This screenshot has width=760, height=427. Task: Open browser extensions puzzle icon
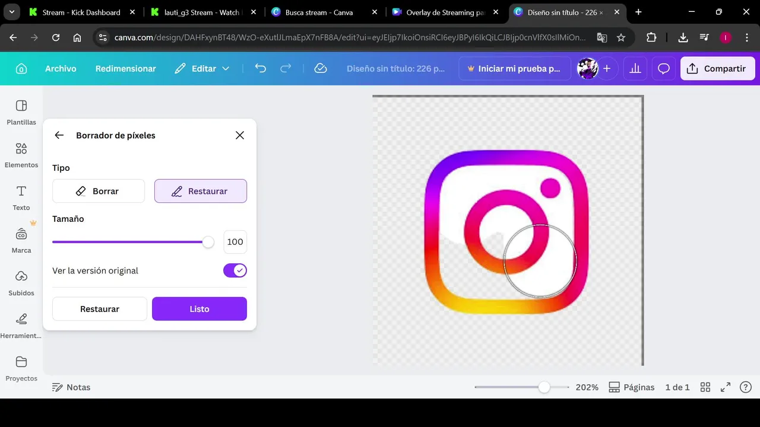(x=651, y=37)
